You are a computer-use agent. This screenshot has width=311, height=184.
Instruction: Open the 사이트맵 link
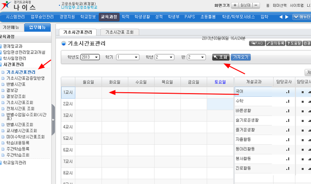pyautogui.click(x=297, y=5)
